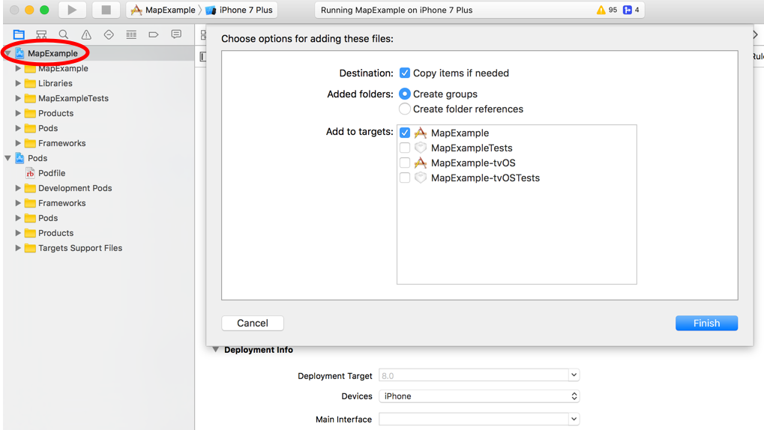Image resolution: width=764 pixels, height=430 pixels.
Task: Collapse the Pods project triangle
Action: (x=7, y=158)
